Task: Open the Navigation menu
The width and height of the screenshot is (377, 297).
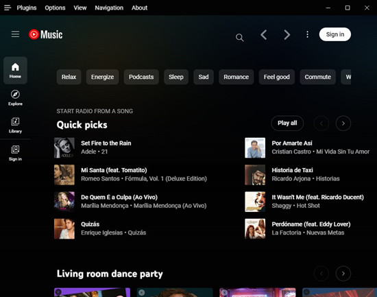Action: coord(109,8)
